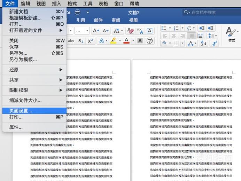The height and width of the screenshot is (181, 241).
Task: Open highlight color dropdown arrow
Action: [120, 41]
